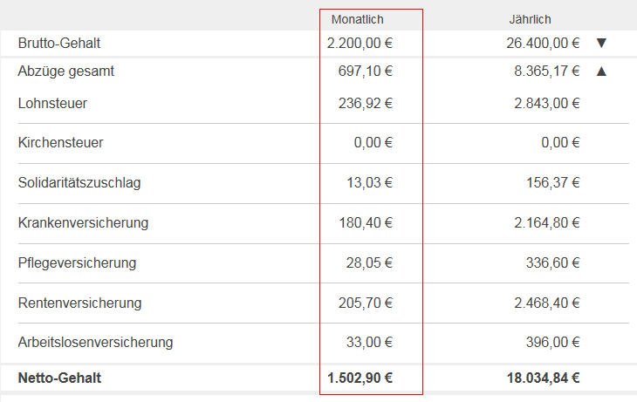This screenshot has width=637, height=402.
Task: Click the Lohnsteuer row label
Action: (x=52, y=103)
